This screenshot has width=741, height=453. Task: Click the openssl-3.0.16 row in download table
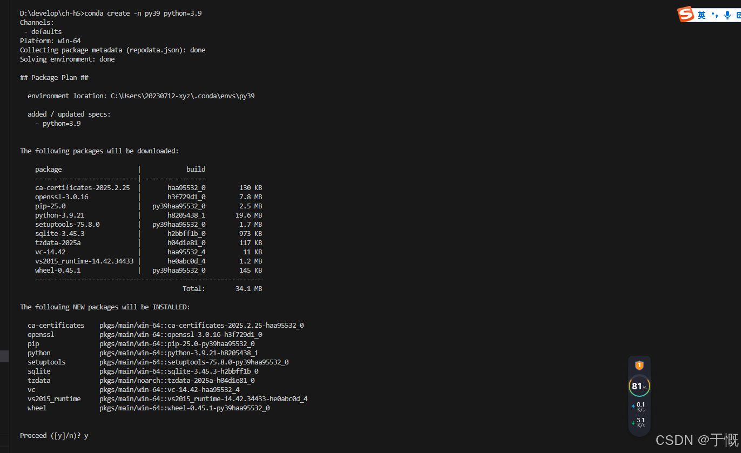click(x=62, y=197)
